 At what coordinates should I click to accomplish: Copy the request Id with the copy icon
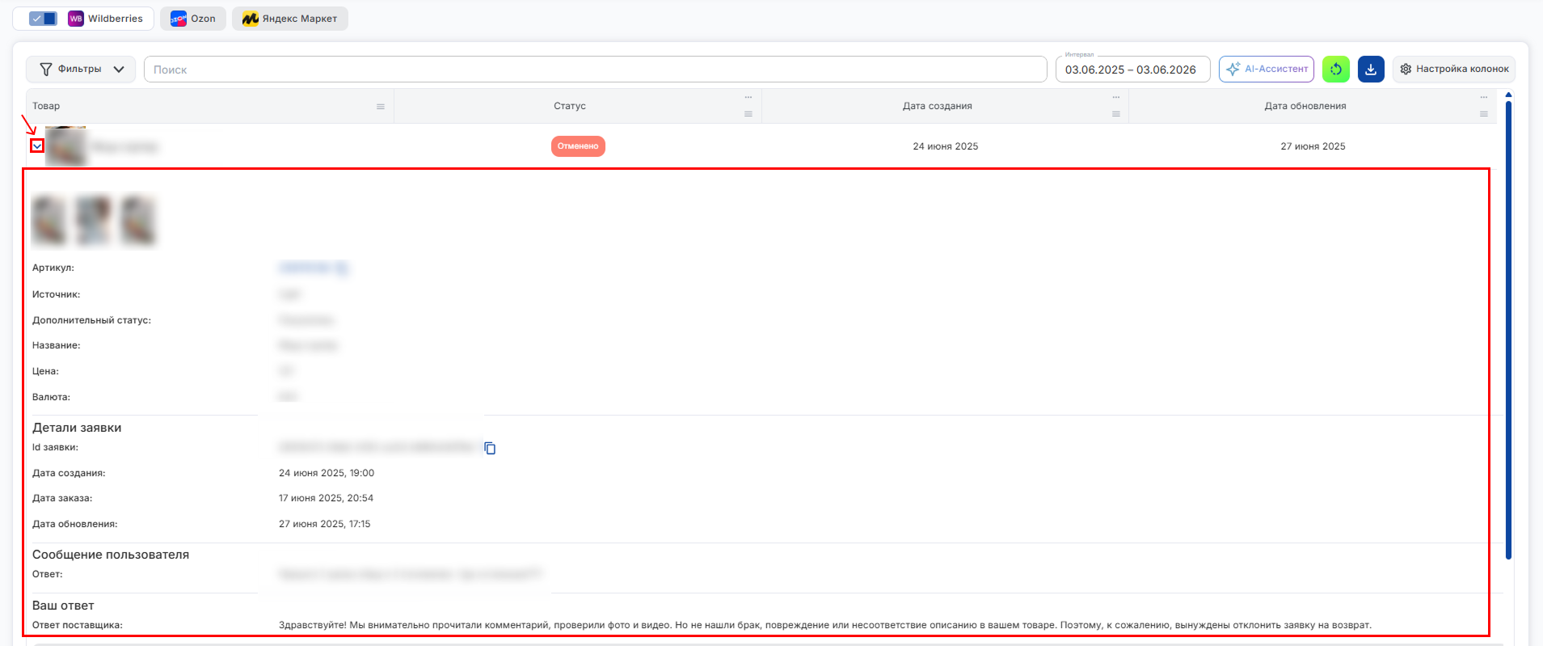click(x=490, y=448)
